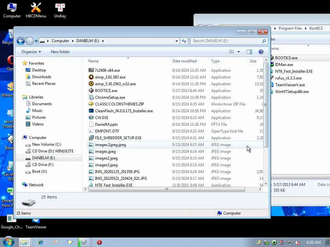Expand arrow after DANIELM (E:) breadcrumb
Screen dimensions: 330x247
(x=103, y=41)
